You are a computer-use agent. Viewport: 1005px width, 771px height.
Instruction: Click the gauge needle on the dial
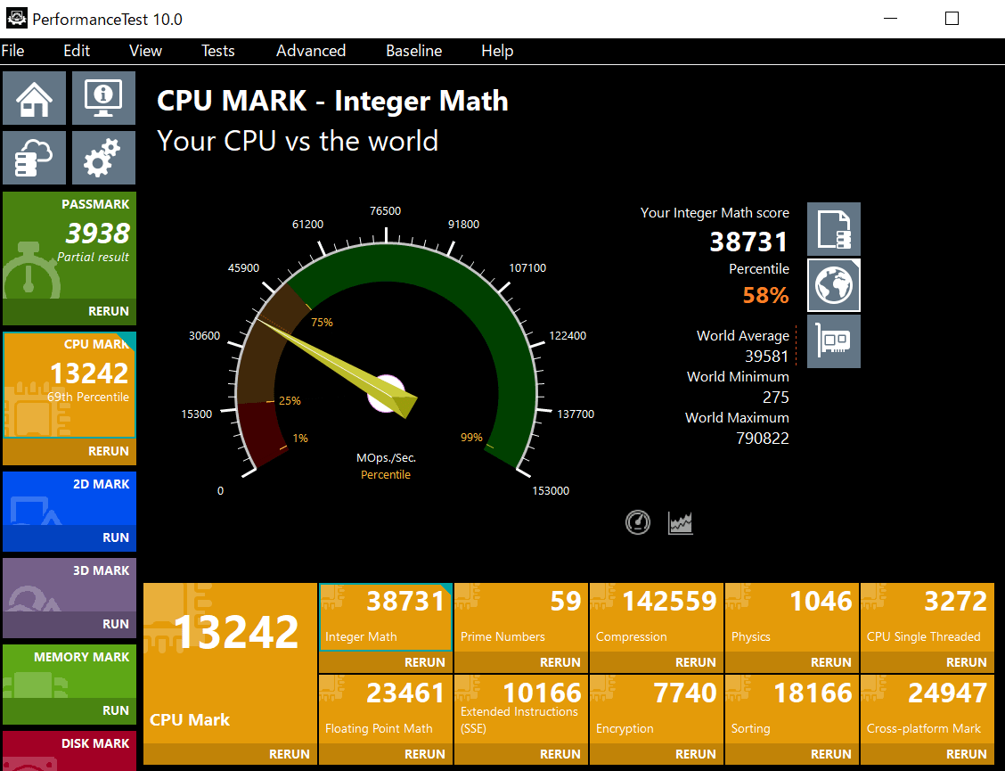click(338, 368)
